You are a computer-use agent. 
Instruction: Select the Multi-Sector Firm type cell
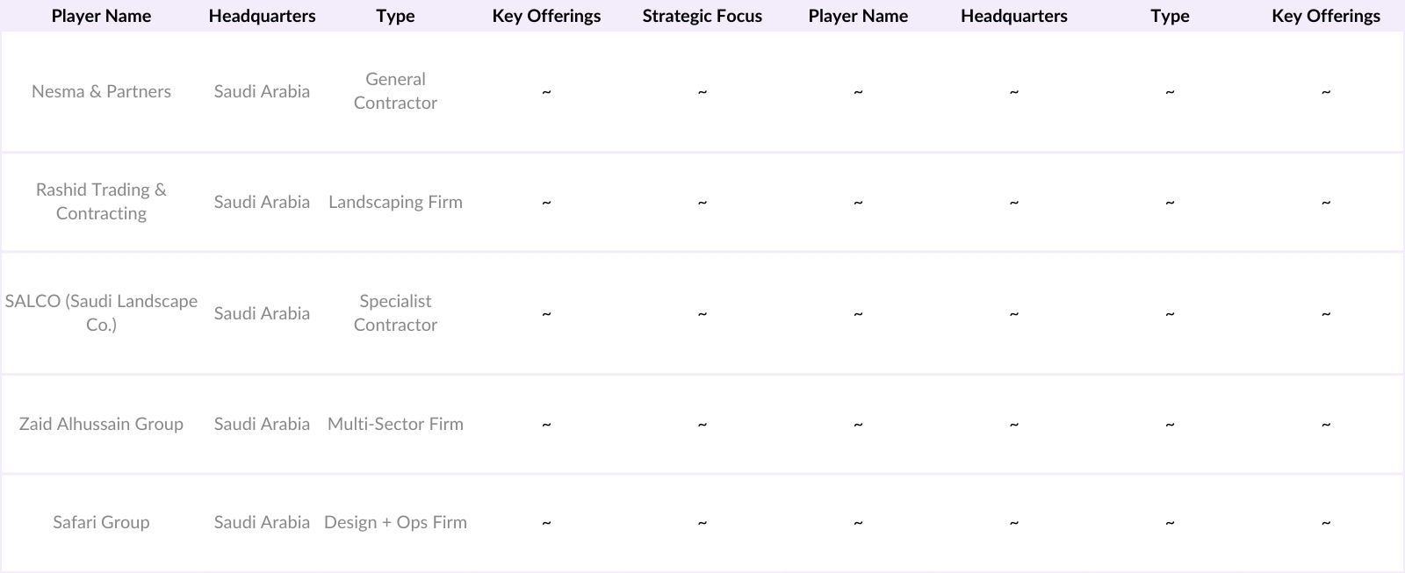click(x=395, y=424)
